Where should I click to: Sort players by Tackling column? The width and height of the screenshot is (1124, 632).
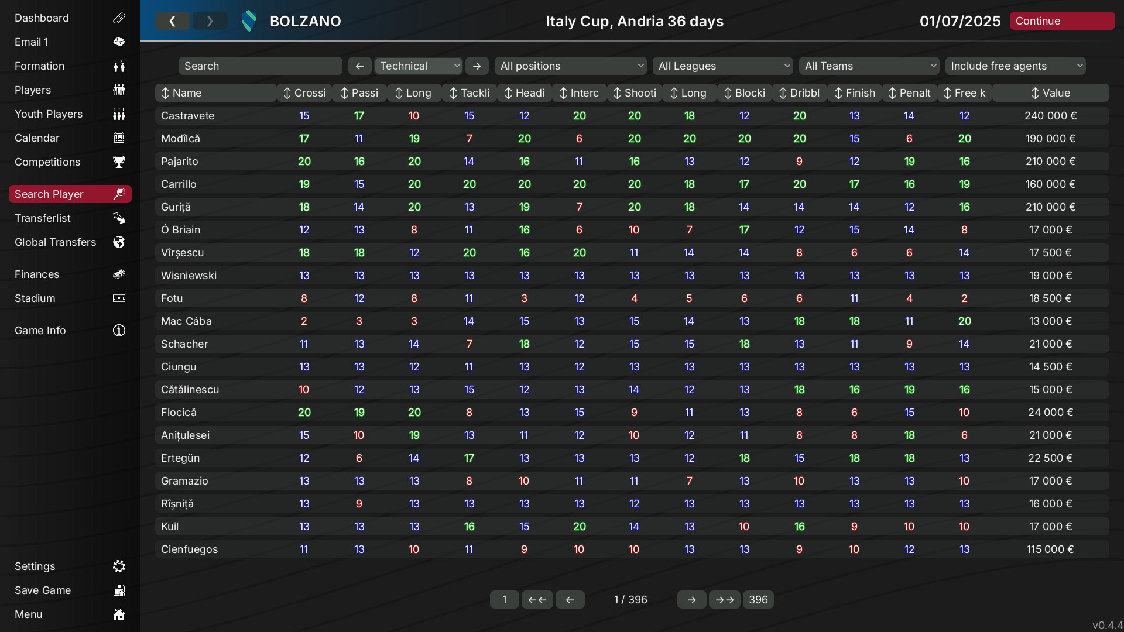tap(469, 93)
